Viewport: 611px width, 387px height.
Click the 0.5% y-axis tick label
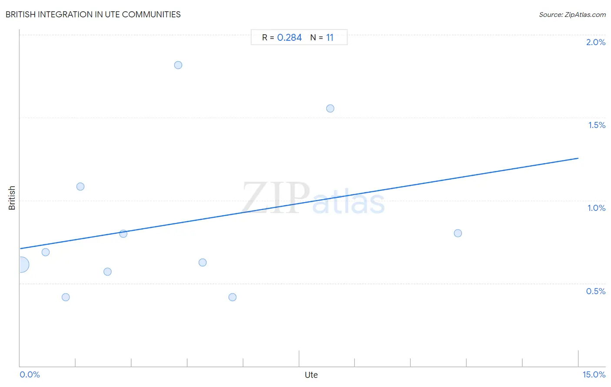click(x=596, y=291)
